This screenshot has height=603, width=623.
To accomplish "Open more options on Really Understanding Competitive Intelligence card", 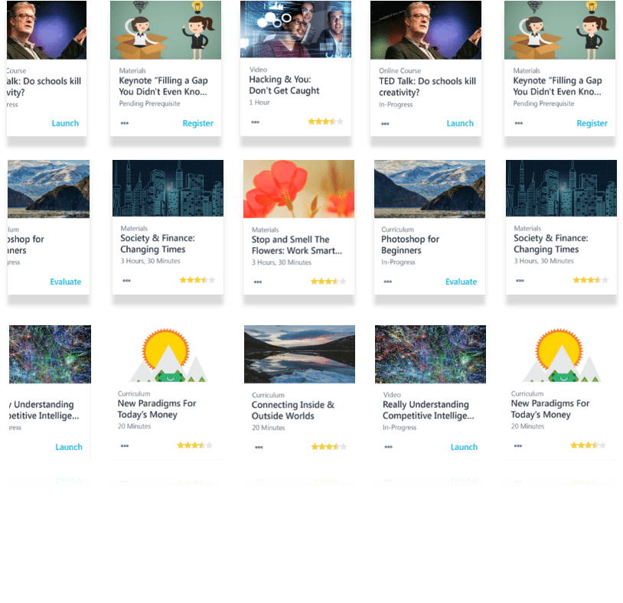I will tap(389, 446).
